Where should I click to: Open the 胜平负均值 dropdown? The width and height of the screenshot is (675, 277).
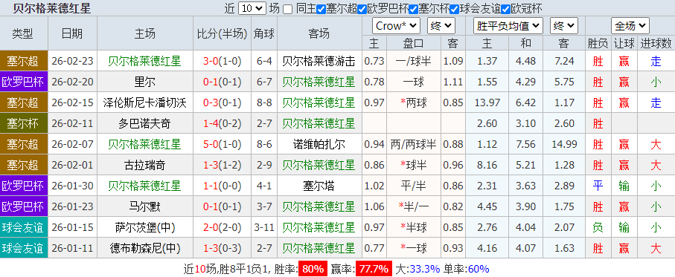click(x=508, y=26)
